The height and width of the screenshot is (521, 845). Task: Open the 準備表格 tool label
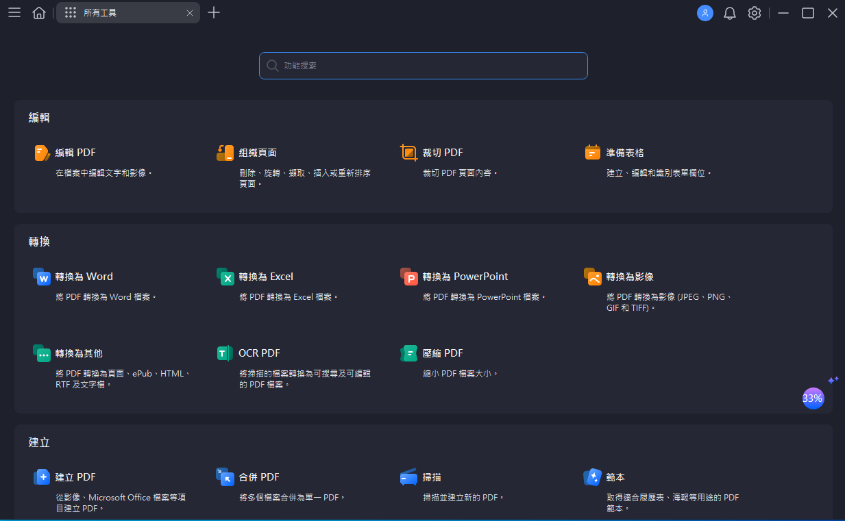click(x=625, y=153)
